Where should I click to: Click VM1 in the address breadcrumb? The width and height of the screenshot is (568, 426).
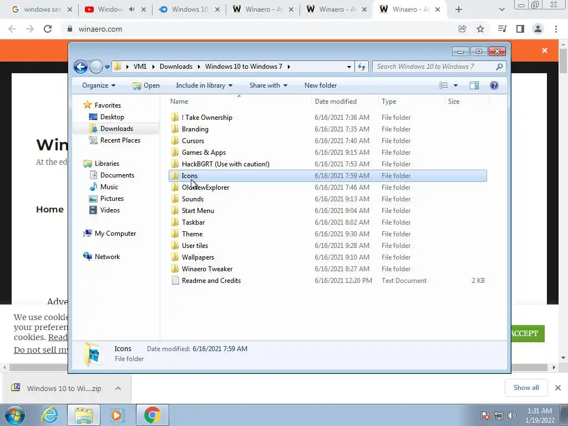[x=140, y=67]
